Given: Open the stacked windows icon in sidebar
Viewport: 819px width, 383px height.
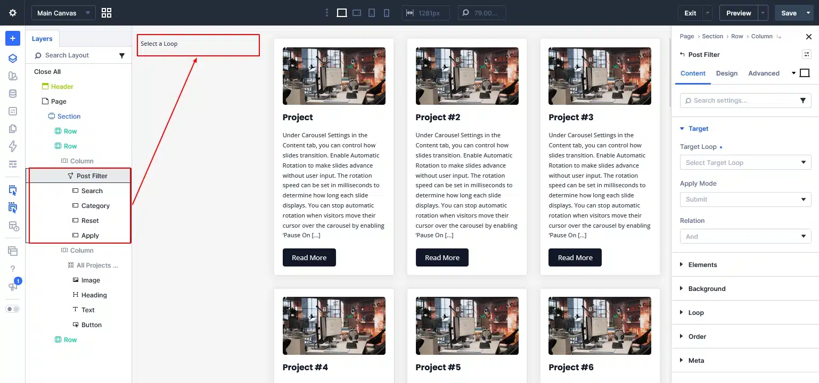Looking at the screenshot, I should (x=13, y=251).
